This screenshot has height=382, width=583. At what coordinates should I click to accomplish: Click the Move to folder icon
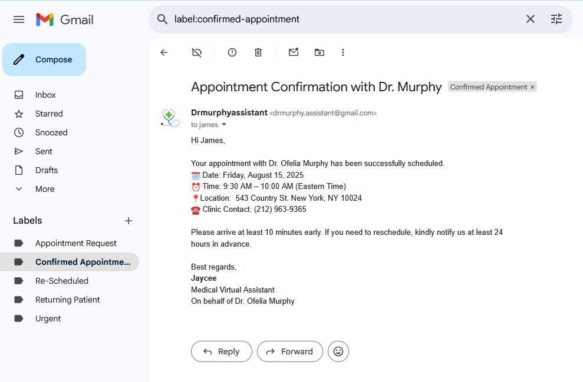(x=319, y=52)
